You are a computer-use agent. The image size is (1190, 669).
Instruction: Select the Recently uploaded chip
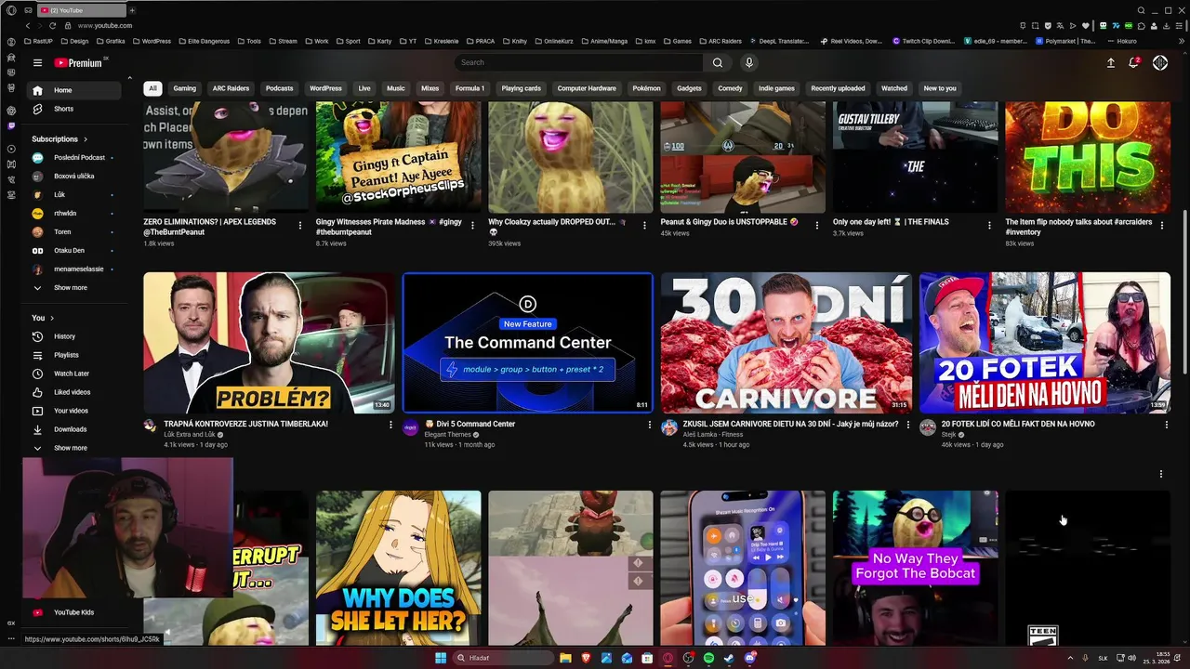tap(838, 88)
